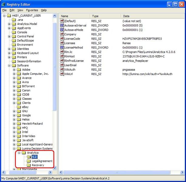This screenshot has height=182, width=186.
Task: Click the Company string value icon
Action: (x=62, y=34)
